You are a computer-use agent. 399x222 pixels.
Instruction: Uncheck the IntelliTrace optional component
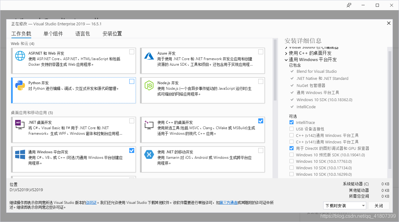pyautogui.click(x=292, y=122)
